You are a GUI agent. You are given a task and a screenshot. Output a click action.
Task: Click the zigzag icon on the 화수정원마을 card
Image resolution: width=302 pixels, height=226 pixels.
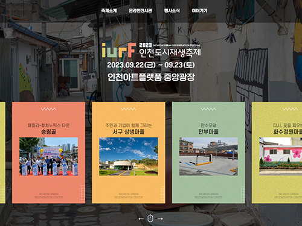290,109
